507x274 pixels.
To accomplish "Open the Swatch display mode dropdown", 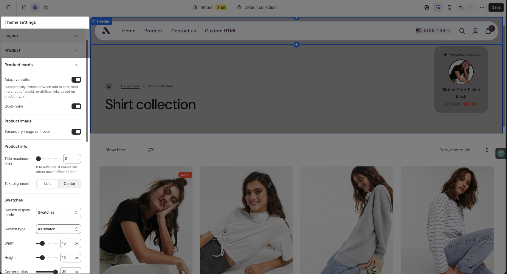I will click(58, 212).
